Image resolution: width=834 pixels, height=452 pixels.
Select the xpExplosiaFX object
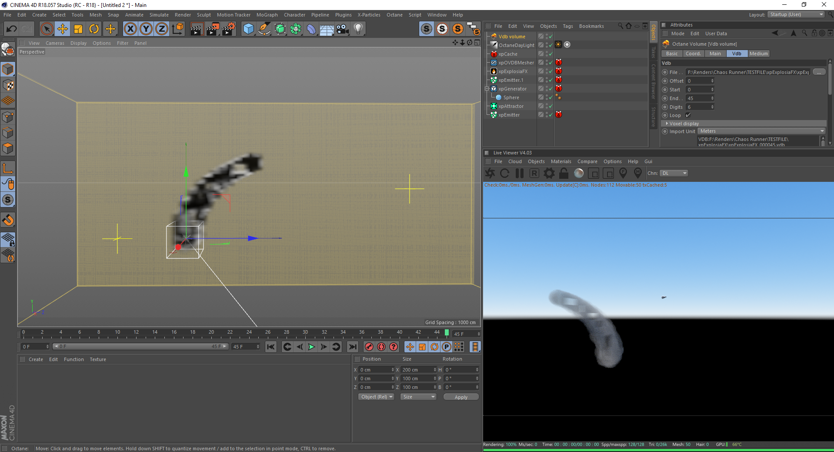click(513, 71)
